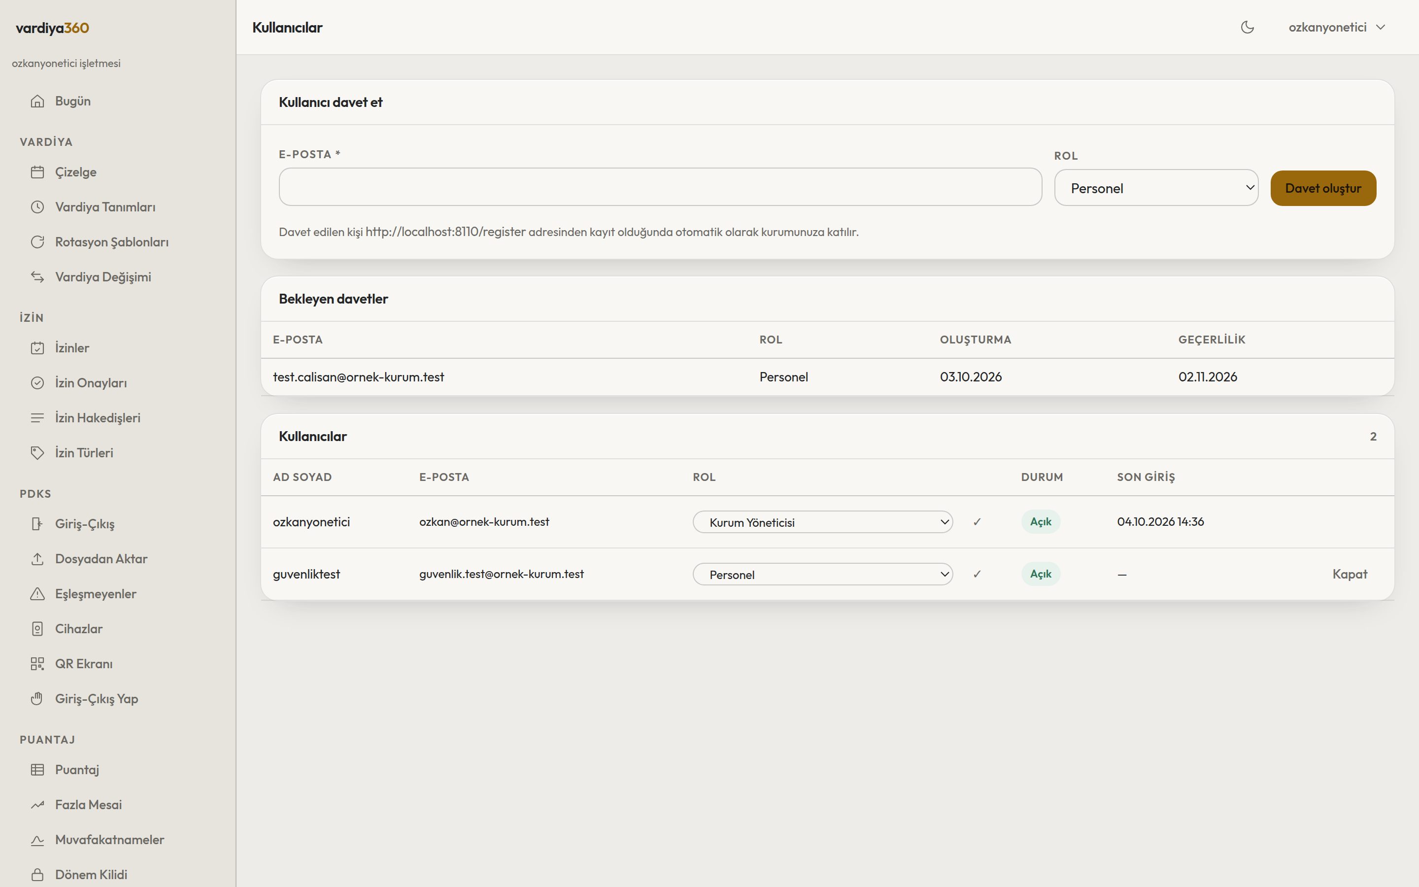This screenshot has height=887, width=1419.
Task: Click the Fazla Mesai trend icon
Action: (37, 805)
